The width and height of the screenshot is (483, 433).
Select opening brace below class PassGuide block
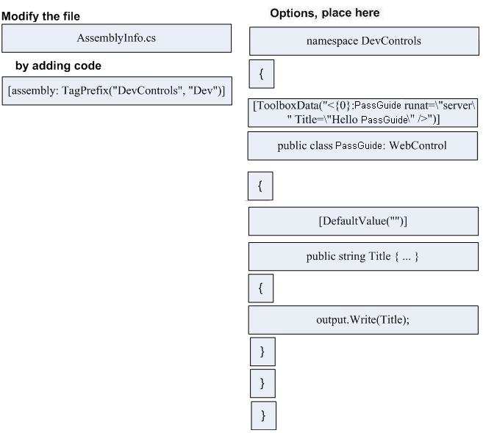260,186
